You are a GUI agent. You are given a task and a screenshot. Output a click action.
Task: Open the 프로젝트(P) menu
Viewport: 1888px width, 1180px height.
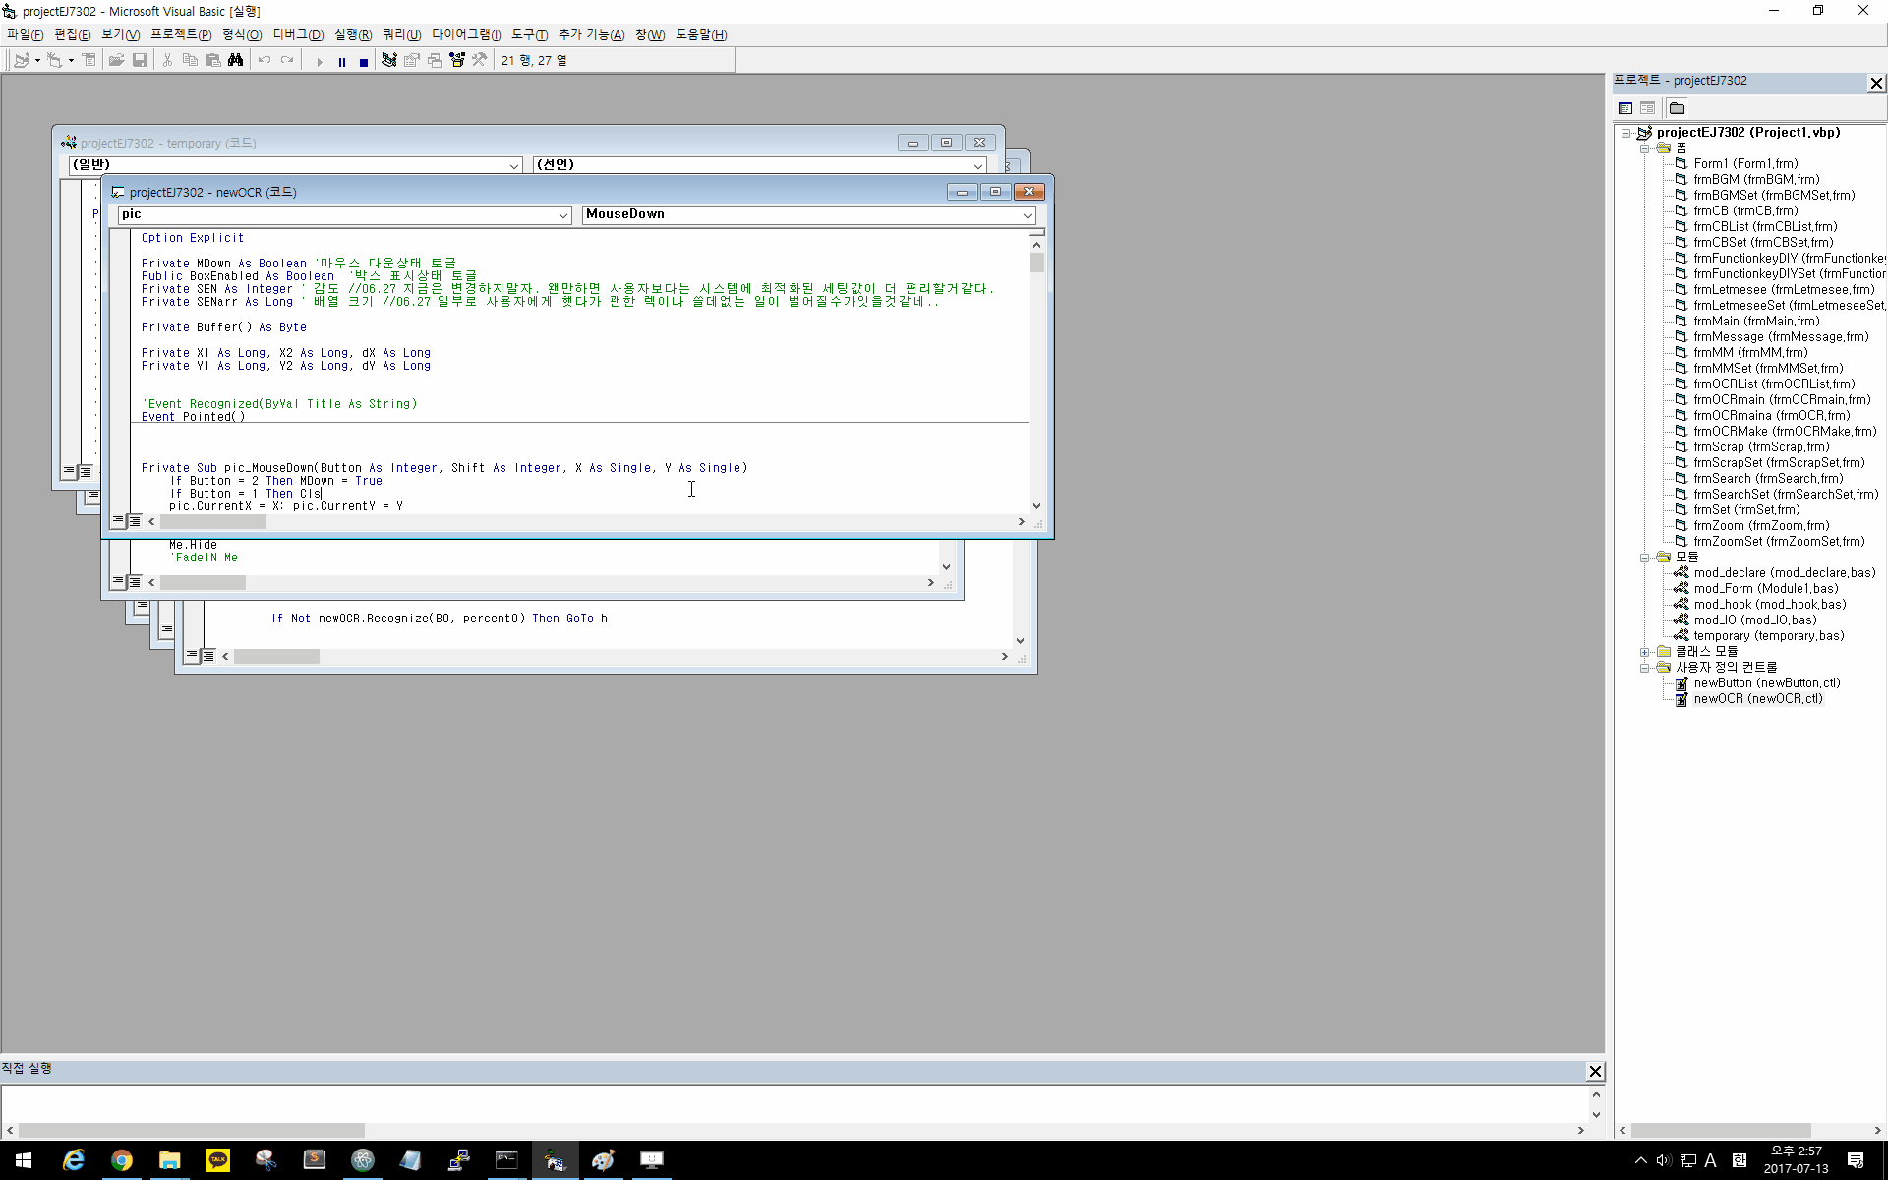pos(181,35)
